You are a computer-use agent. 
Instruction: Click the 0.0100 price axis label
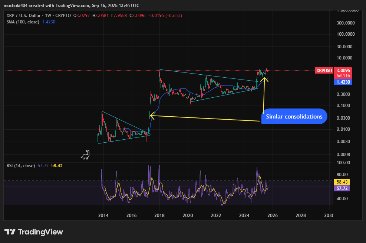343,129
